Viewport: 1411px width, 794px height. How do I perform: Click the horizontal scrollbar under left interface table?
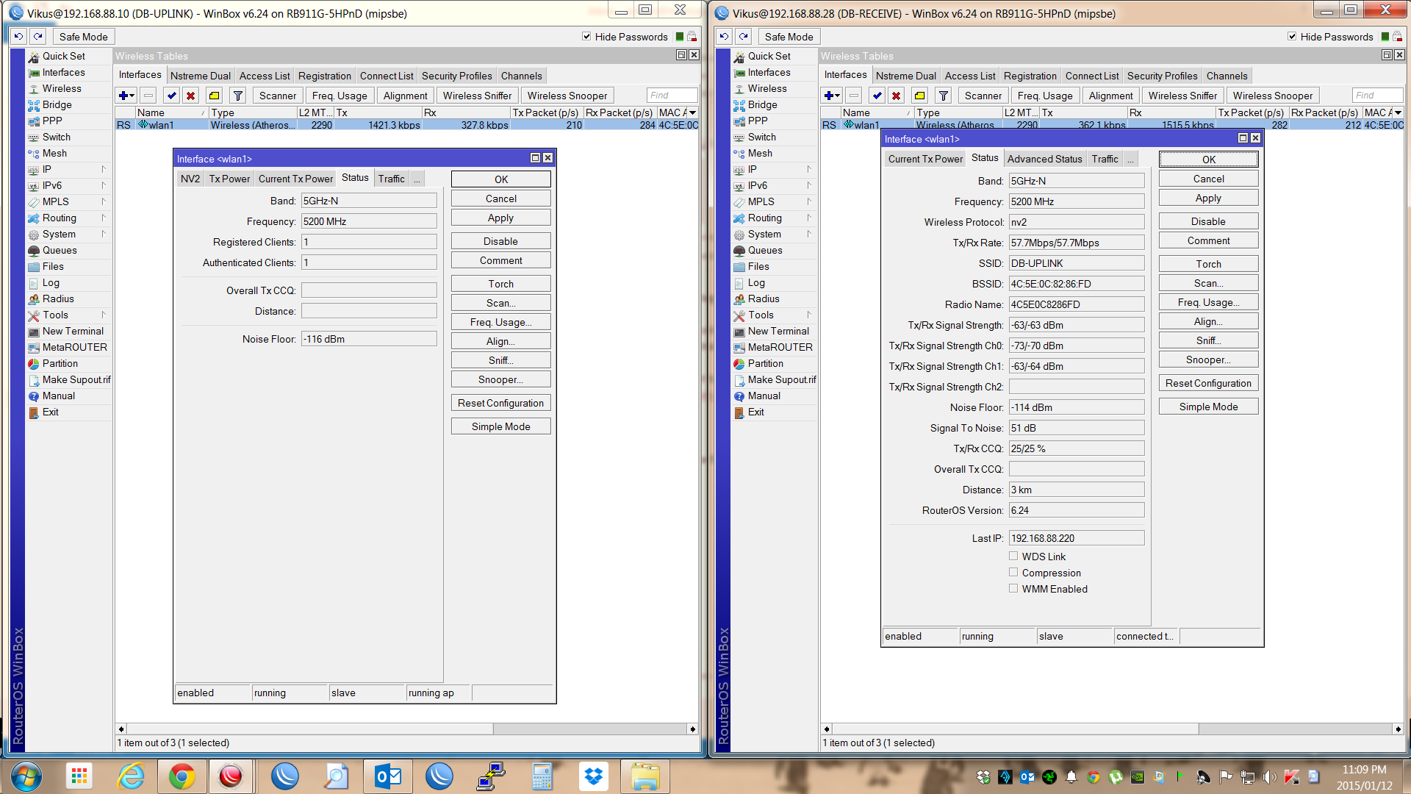(x=309, y=729)
